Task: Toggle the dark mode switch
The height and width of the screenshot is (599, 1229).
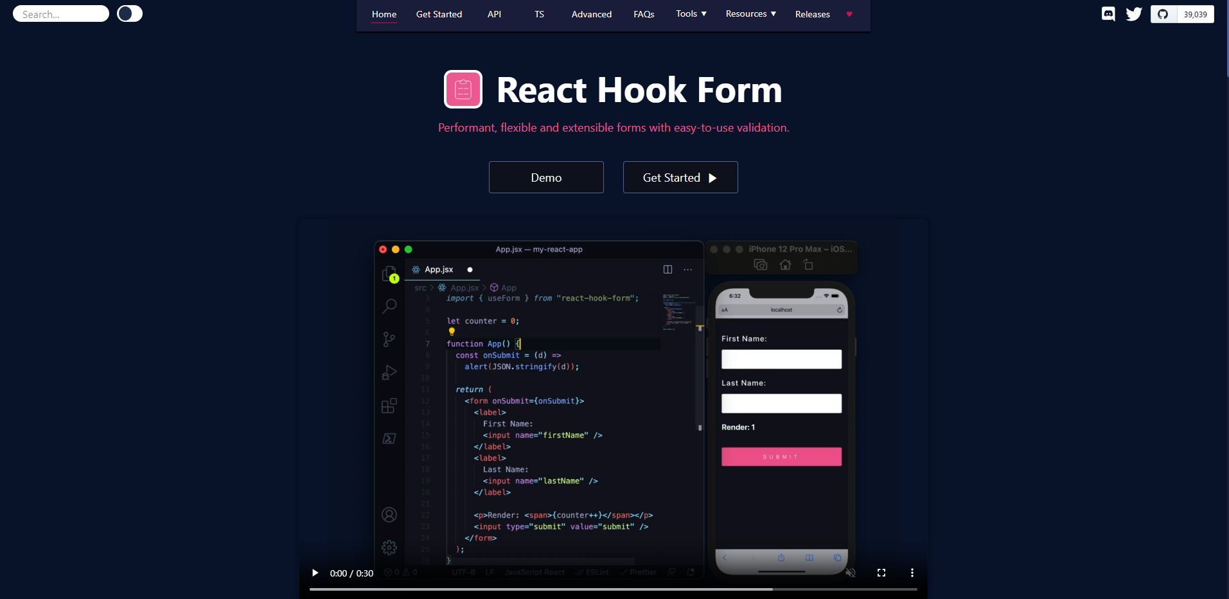Action: click(x=130, y=13)
